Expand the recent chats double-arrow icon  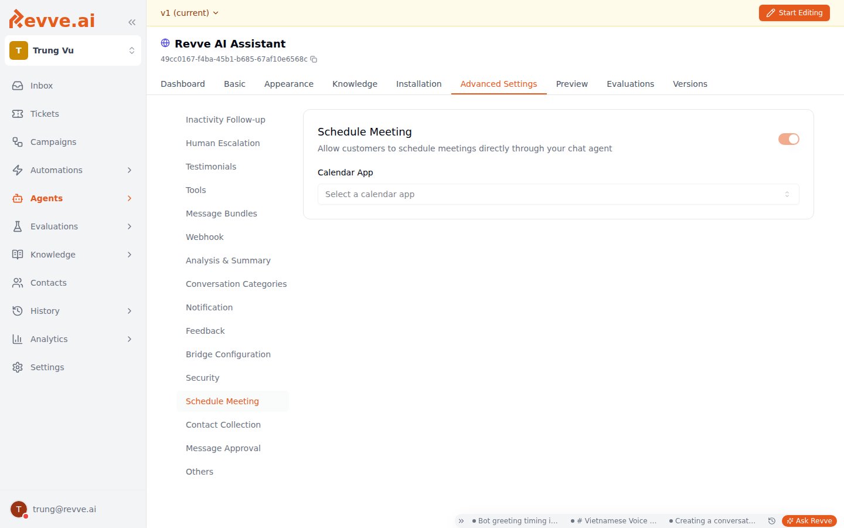coord(461,521)
